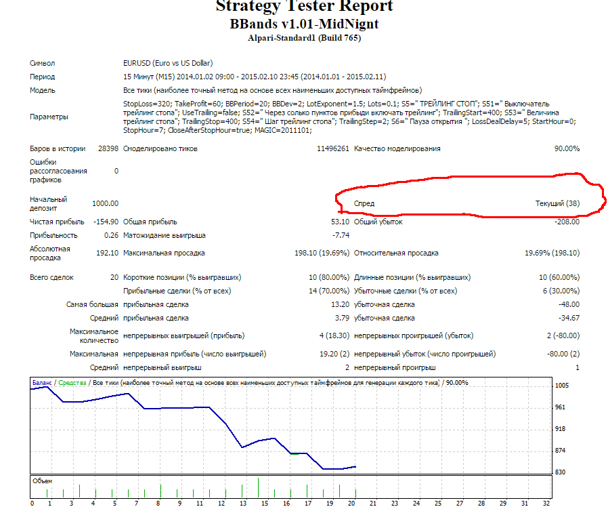
Task: Click "Средства" legend in chart
Action: pyautogui.click(x=72, y=383)
